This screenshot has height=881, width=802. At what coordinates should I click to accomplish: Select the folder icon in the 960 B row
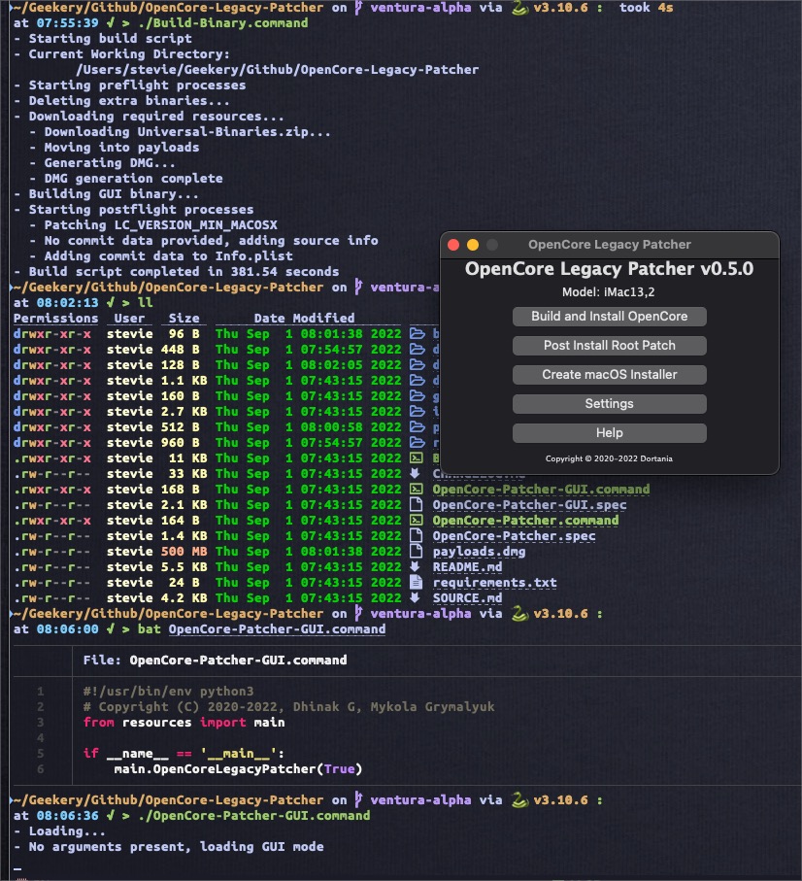tap(417, 443)
